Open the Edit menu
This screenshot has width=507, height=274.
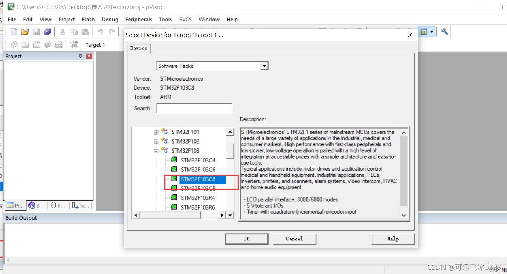coord(28,20)
